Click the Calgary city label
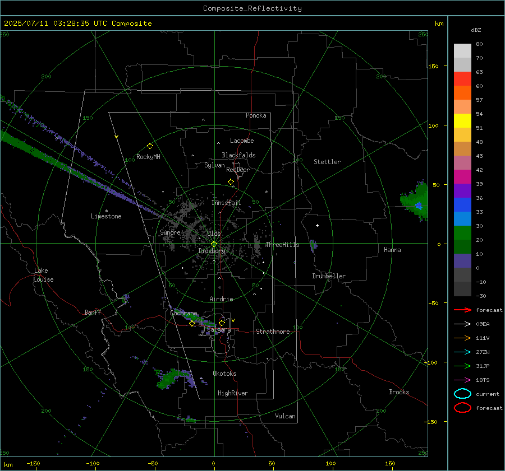Screen dimensions: 505x471 tap(219, 329)
